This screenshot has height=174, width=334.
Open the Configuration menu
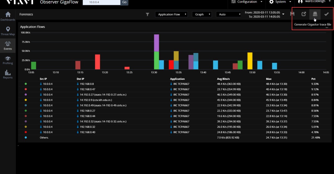tap(247, 2)
